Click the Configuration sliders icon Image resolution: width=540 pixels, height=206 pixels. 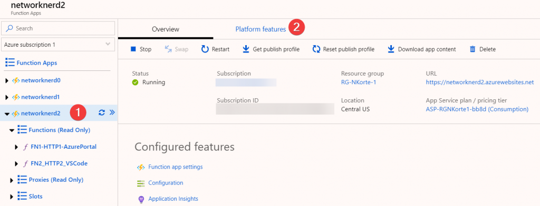click(x=140, y=183)
